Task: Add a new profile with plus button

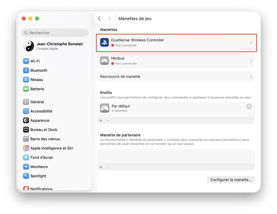Action: pyautogui.click(x=101, y=121)
